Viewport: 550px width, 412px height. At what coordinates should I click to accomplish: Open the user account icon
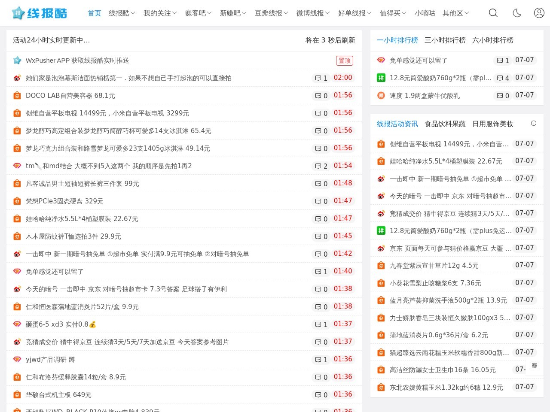tap(539, 13)
